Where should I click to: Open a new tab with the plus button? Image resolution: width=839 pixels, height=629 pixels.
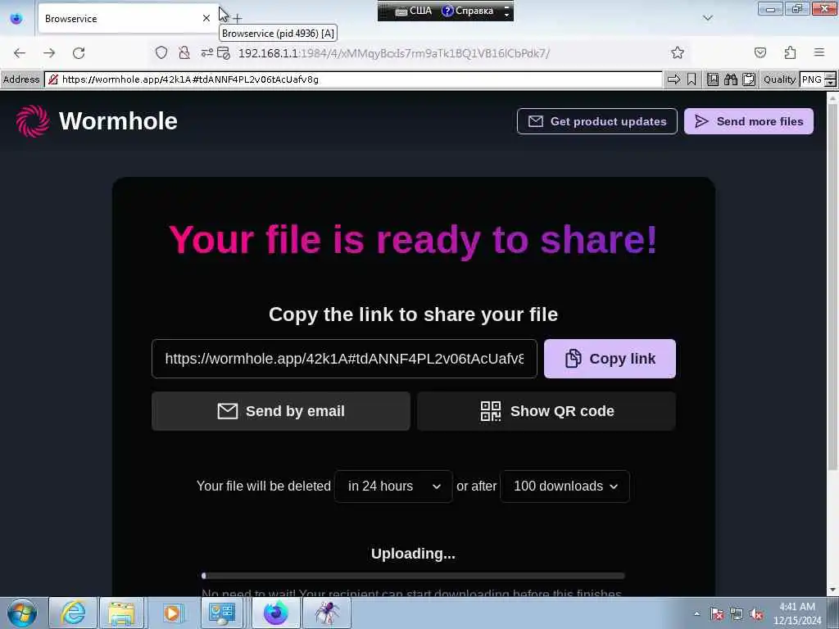pyautogui.click(x=238, y=19)
